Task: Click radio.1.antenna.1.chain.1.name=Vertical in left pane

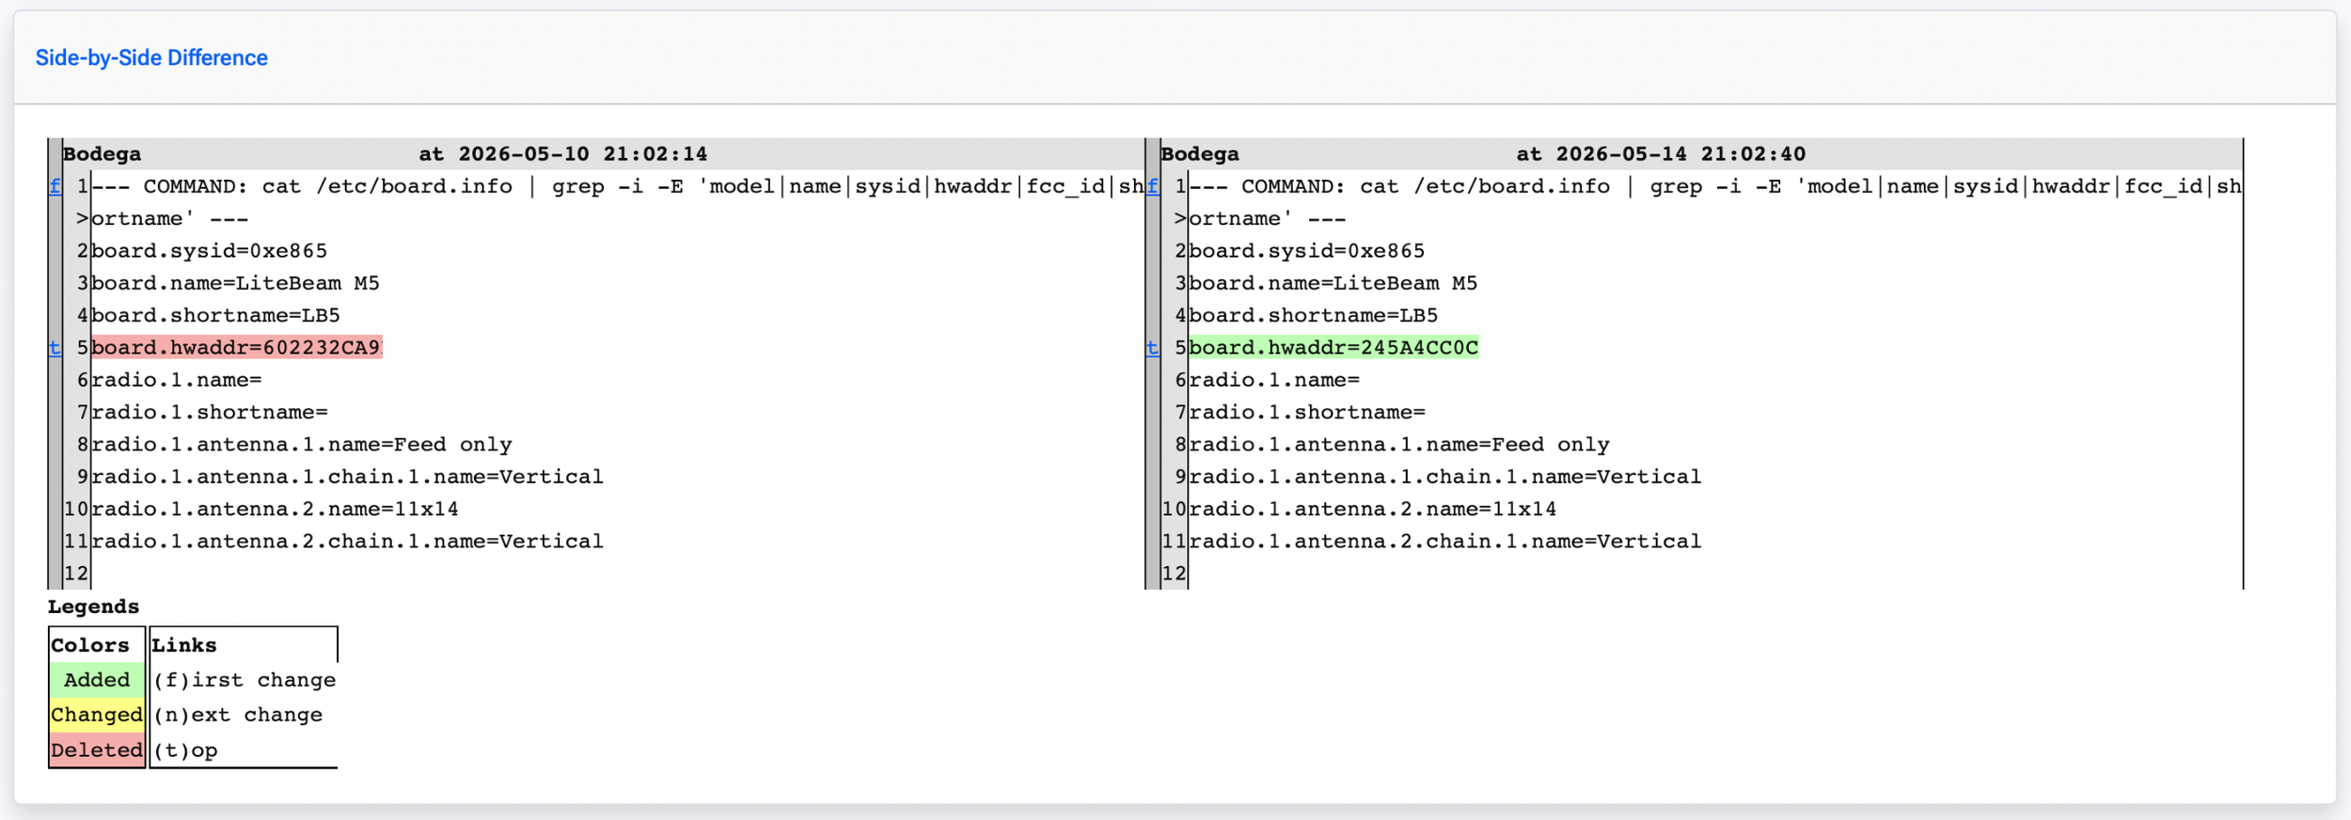Action: coord(348,477)
